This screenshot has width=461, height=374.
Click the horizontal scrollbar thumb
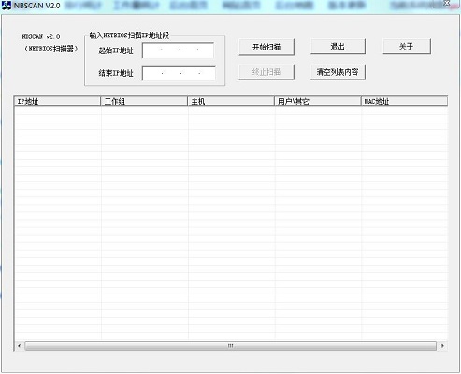pos(231,346)
